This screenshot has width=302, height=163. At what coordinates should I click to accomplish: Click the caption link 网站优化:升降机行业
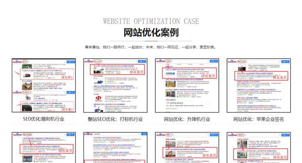[x=187, y=119]
